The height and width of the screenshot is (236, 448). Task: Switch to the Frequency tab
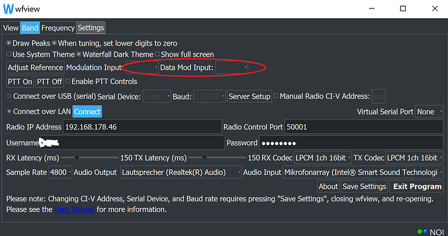pyautogui.click(x=58, y=28)
